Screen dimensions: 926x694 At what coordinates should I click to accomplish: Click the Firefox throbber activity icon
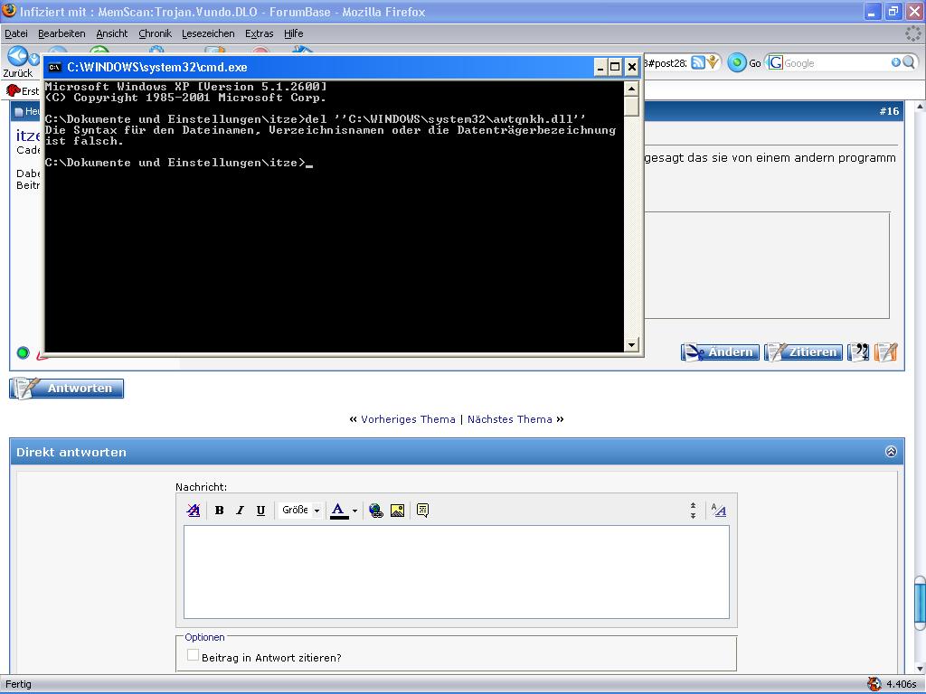[913, 33]
